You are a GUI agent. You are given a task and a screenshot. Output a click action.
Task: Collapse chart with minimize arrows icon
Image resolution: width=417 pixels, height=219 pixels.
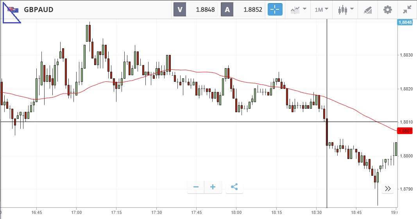click(x=407, y=10)
